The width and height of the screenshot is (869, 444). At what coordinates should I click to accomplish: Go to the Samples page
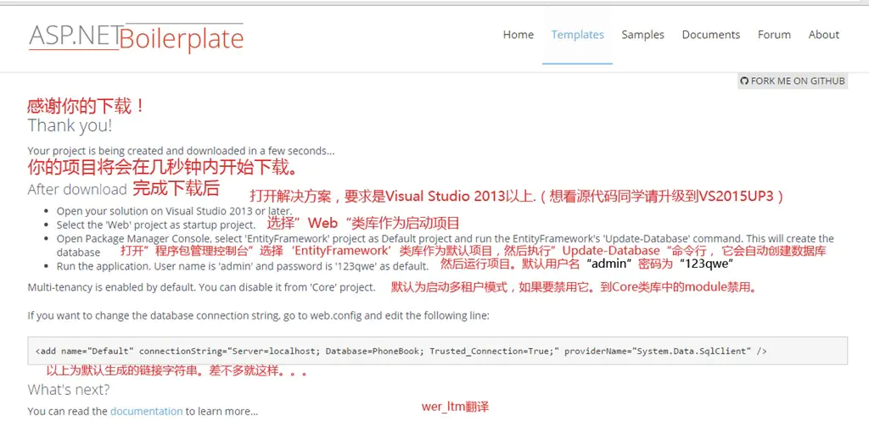point(643,35)
